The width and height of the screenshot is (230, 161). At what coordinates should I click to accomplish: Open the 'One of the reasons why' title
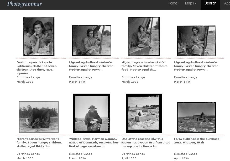[146, 142]
